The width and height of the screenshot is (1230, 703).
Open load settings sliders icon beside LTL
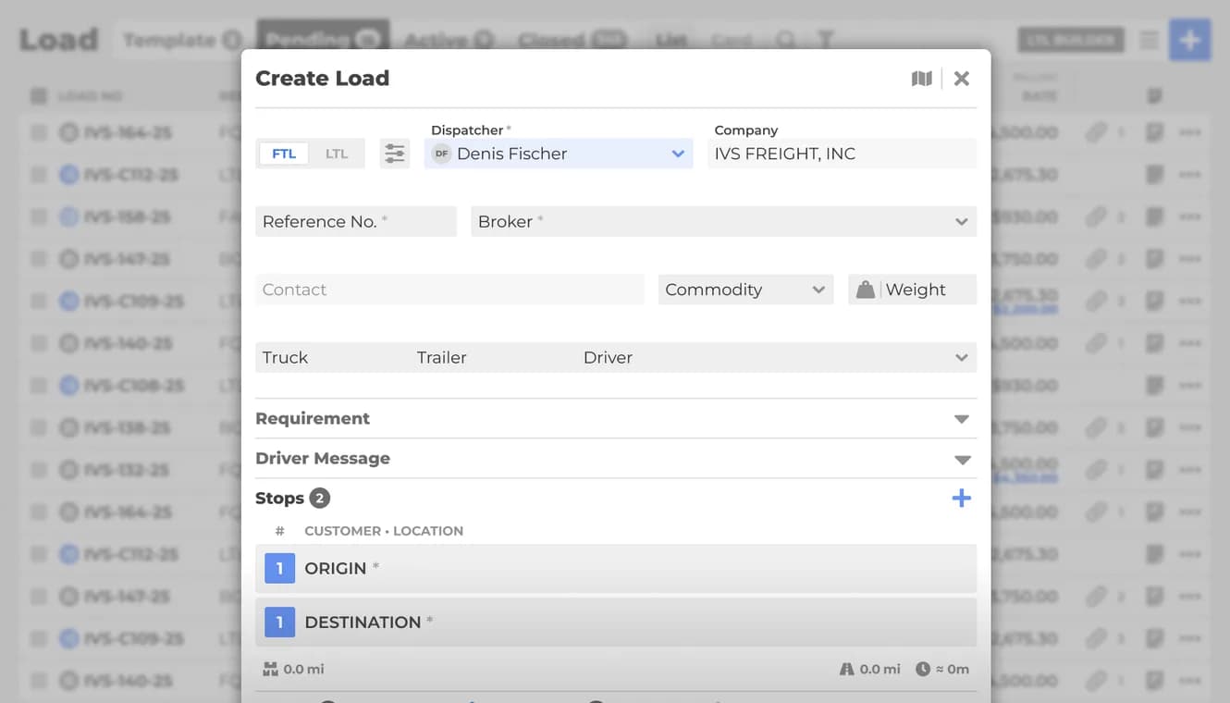(x=395, y=154)
